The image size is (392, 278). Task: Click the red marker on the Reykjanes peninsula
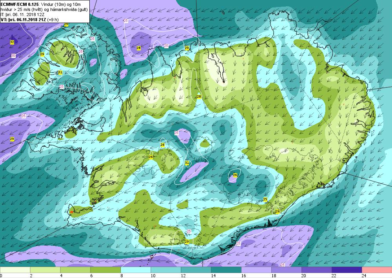[x=72, y=212]
